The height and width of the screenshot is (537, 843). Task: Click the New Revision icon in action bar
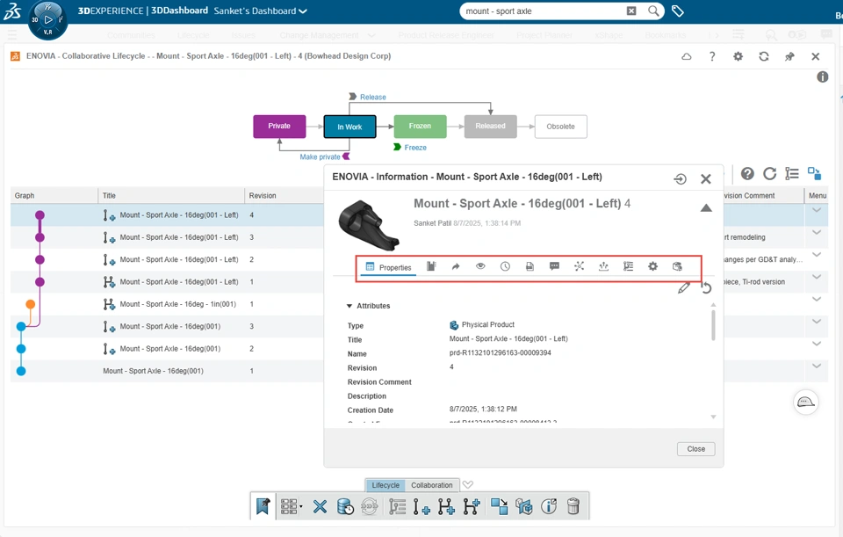(421, 506)
